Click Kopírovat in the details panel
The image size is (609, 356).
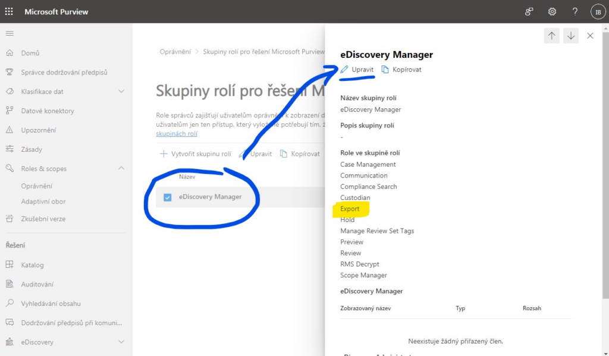tap(407, 70)
